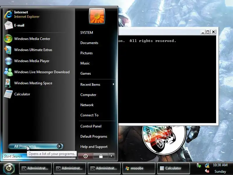Viewport: 233px width, 175px height.
Task: Click the muted volume tray icon
Action: point(207,171)
